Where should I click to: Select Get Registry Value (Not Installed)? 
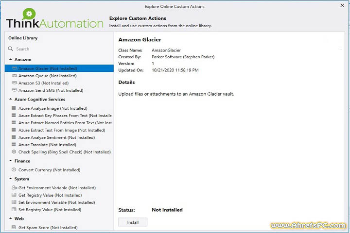59,195
